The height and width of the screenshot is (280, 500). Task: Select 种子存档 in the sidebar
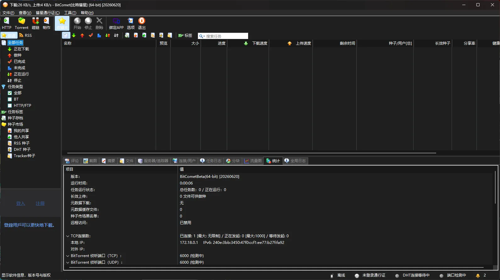(15, 118)
